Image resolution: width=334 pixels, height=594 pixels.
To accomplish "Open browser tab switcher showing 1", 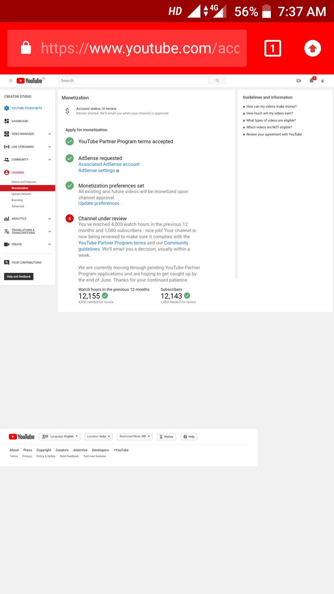I will (273, 49).
